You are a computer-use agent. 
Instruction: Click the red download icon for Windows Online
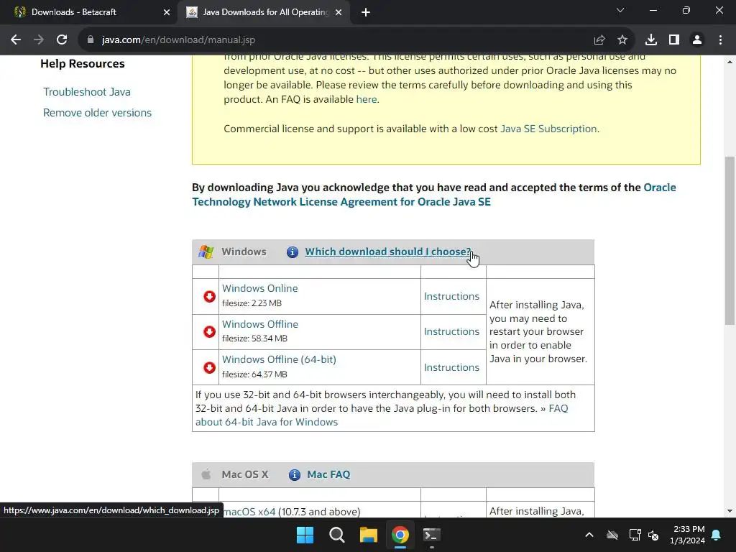[209, 296]
